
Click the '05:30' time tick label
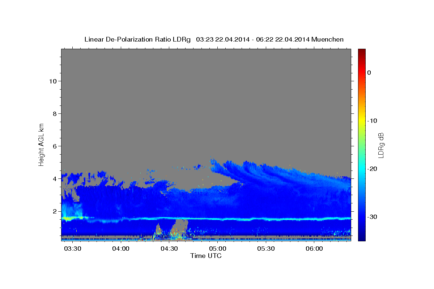pos(266,249)
